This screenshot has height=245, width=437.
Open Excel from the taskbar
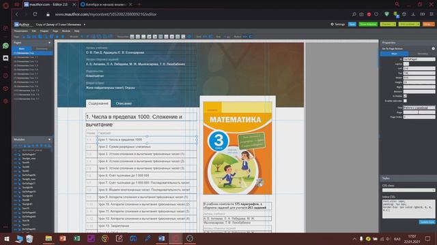76,239
